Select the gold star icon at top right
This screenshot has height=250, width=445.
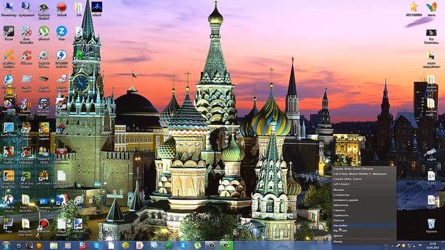(414, 9)
